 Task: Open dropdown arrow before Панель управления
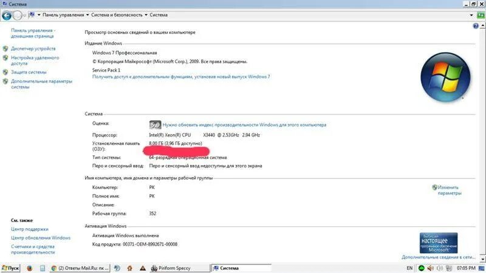(39, 15)
